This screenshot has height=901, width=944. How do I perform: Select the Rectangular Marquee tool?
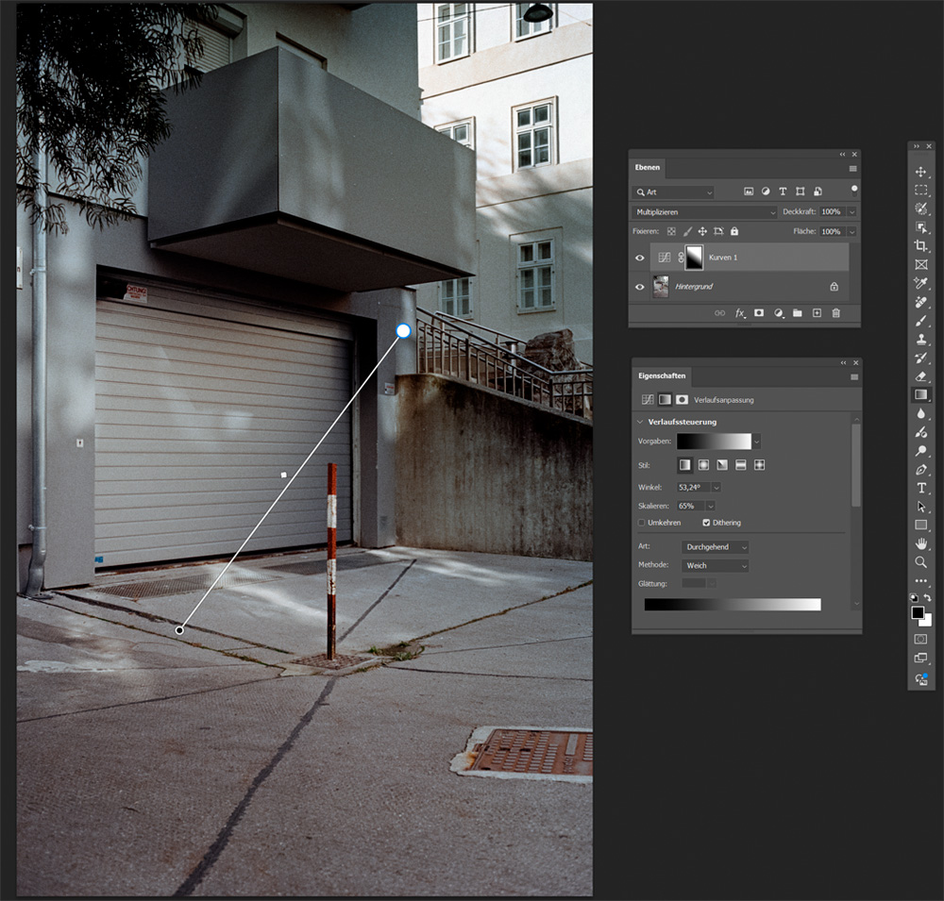[920, 191]
